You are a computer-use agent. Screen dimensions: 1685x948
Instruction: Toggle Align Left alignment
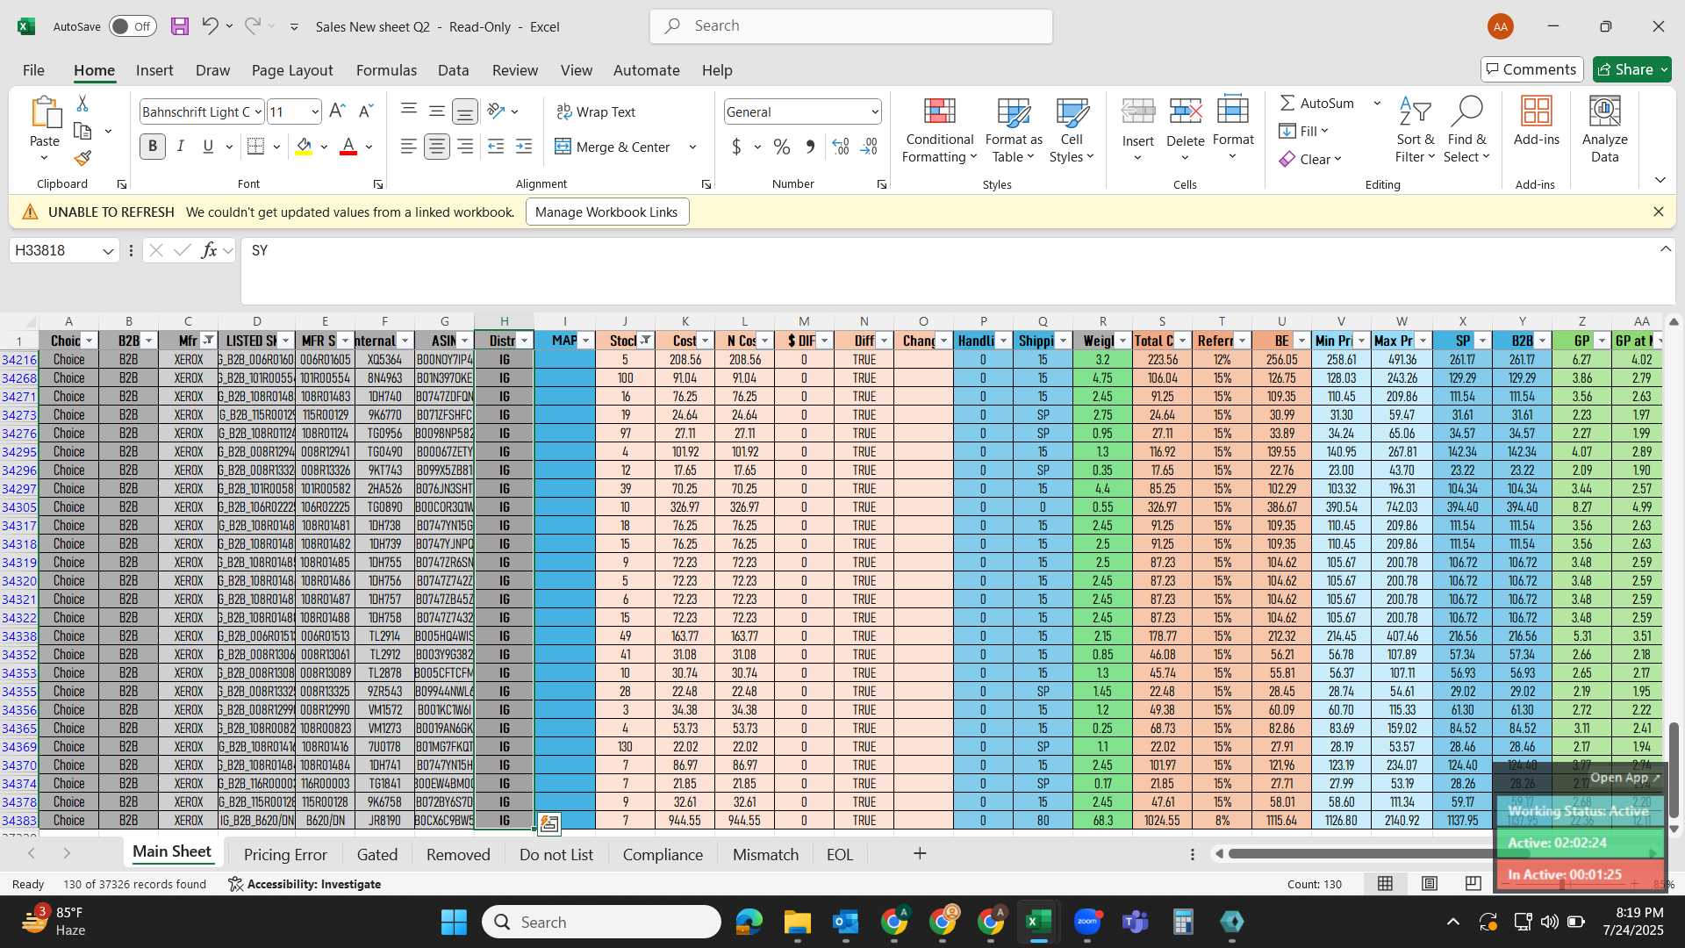[408, 147]
